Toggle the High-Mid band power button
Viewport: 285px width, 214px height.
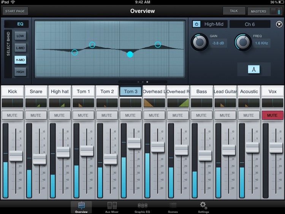pyautogui.click(x=196, y=24)
